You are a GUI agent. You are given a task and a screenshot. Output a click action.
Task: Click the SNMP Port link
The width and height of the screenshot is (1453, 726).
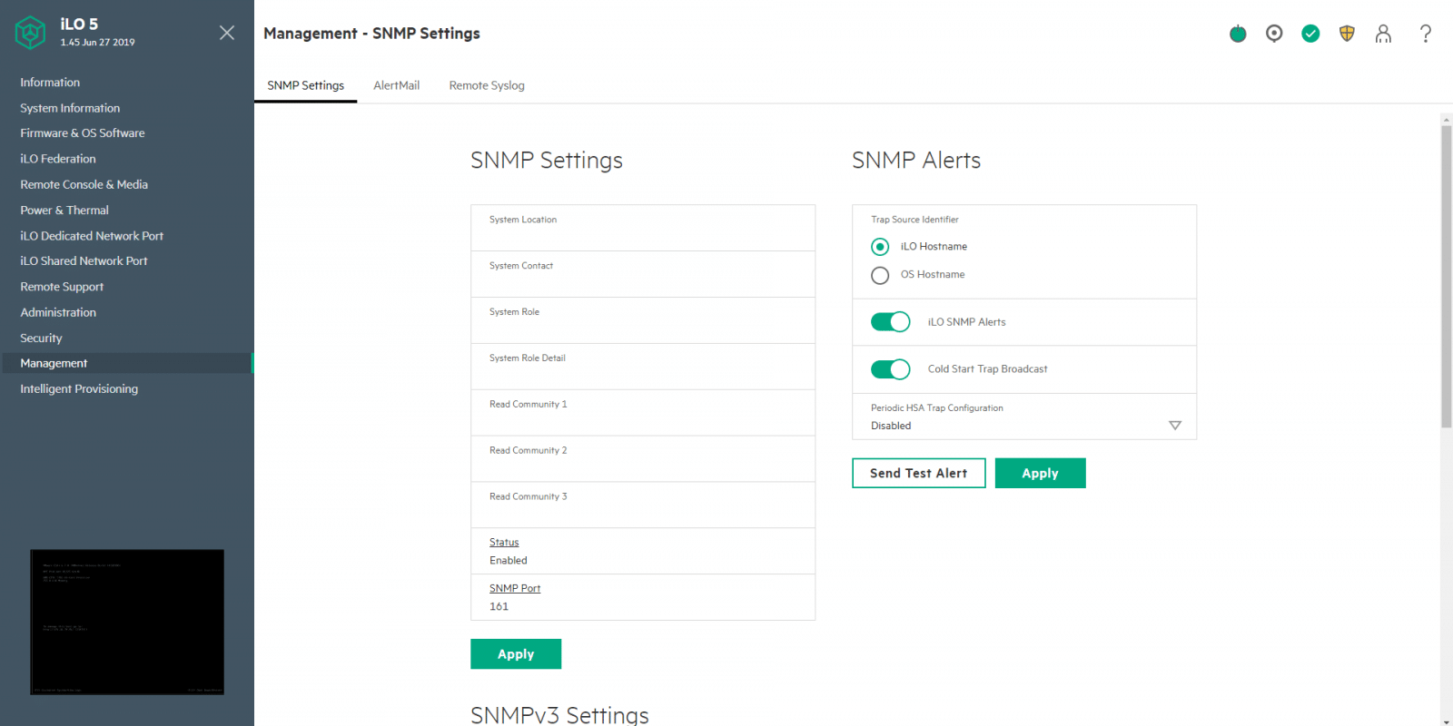515,589
